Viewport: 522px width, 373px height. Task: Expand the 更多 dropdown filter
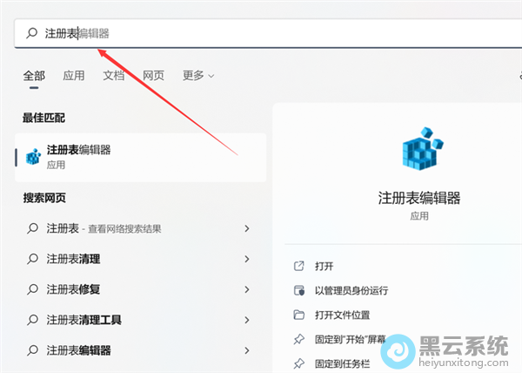198,76
